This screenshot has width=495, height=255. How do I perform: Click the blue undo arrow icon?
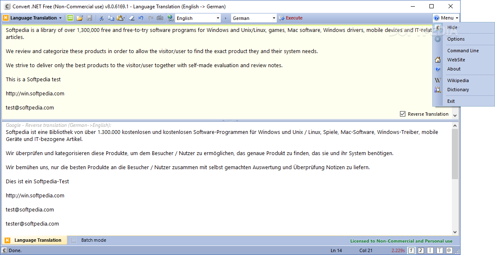(x=141, y=18)
